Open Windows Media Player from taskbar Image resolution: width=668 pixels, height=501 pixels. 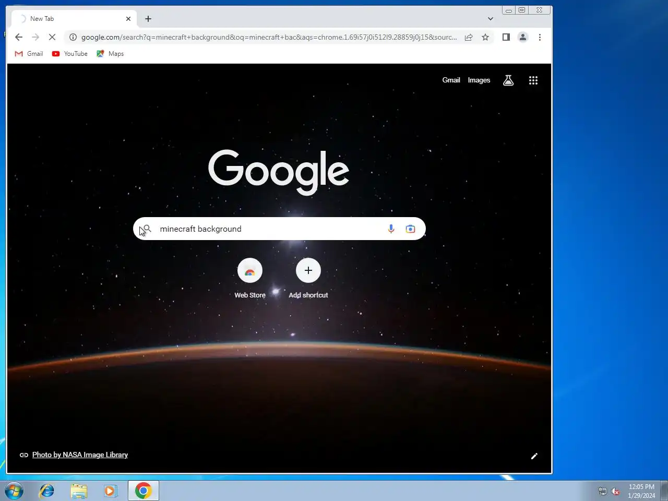110,491
